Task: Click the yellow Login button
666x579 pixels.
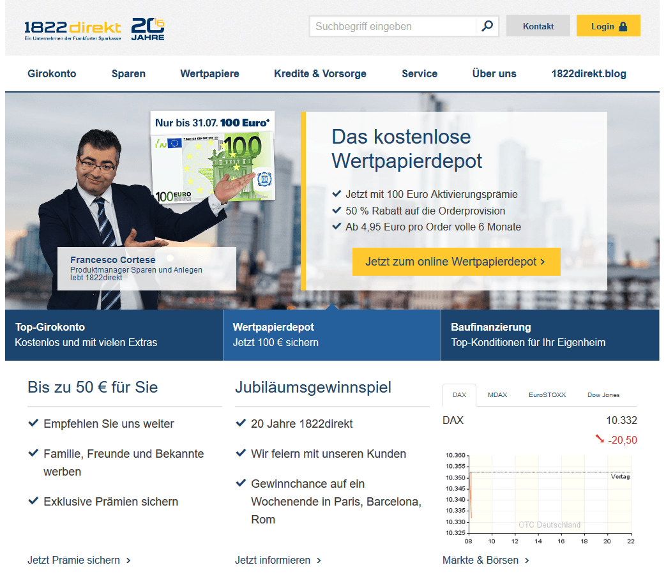Action: point(609,26)
